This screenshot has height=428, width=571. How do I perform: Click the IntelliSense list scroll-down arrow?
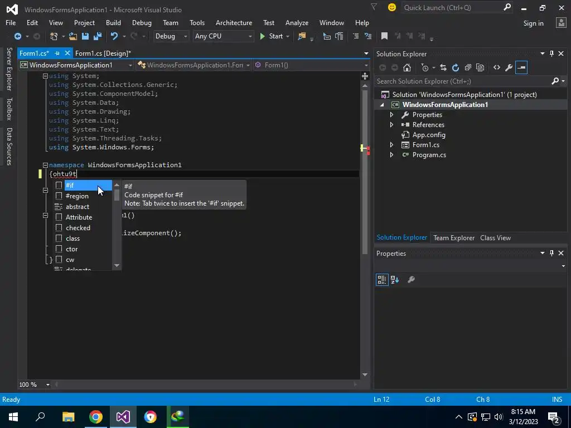pyautogui.click(x=117, y=265)
